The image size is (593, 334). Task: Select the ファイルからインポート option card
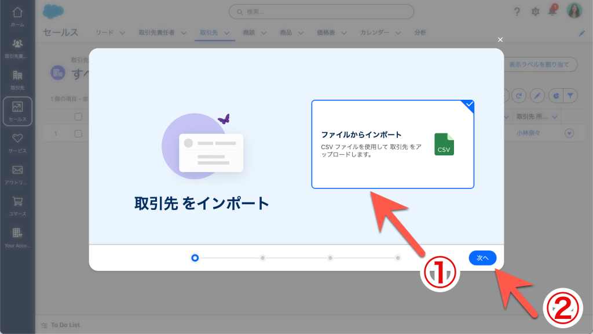[393, 144]
